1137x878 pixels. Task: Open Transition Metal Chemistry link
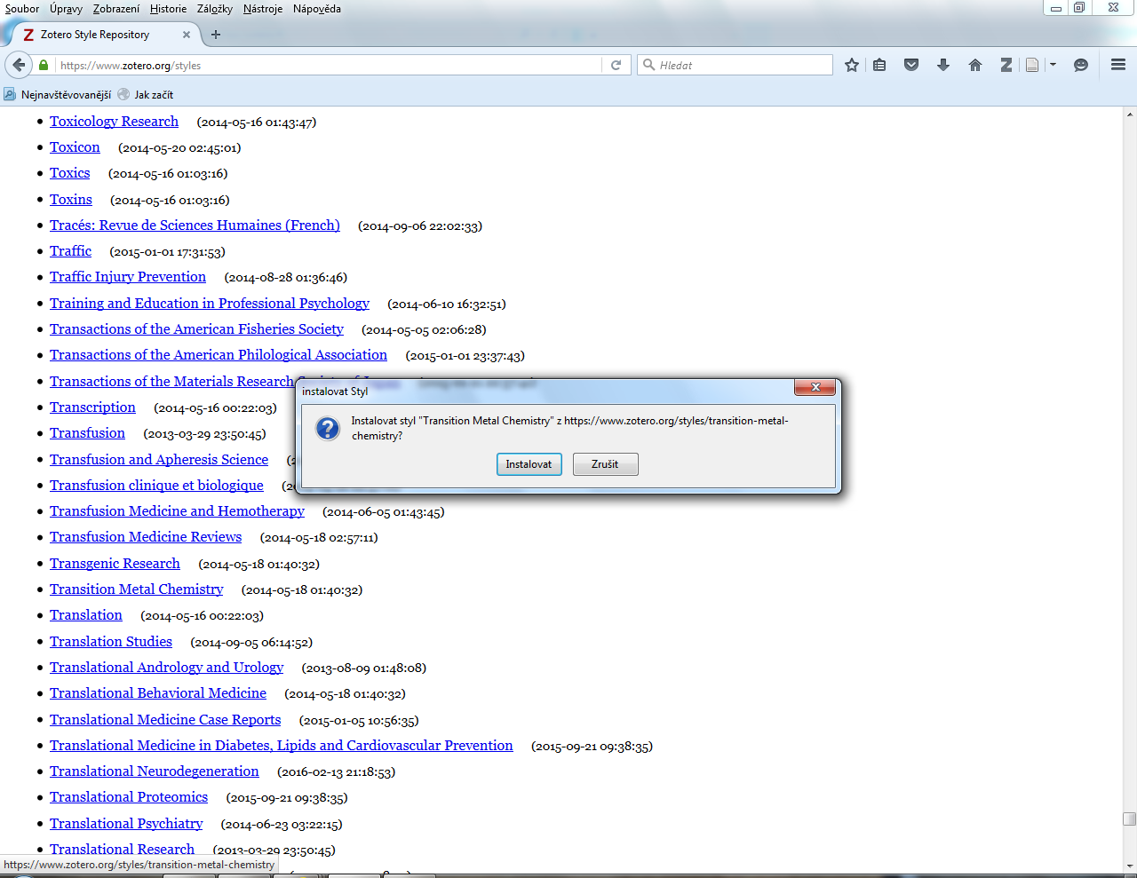[x=137, y=589]
